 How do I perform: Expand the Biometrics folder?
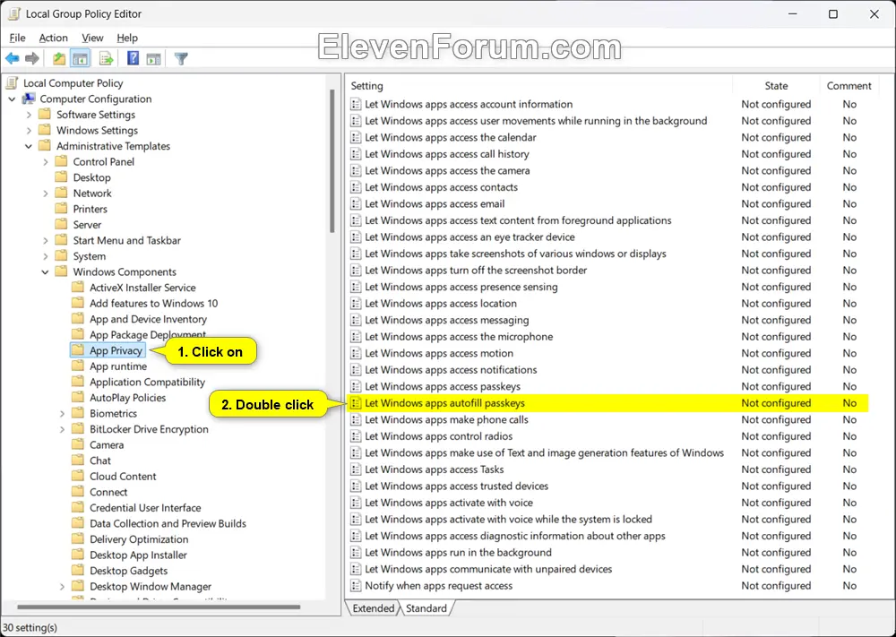(x=62, y=413)
